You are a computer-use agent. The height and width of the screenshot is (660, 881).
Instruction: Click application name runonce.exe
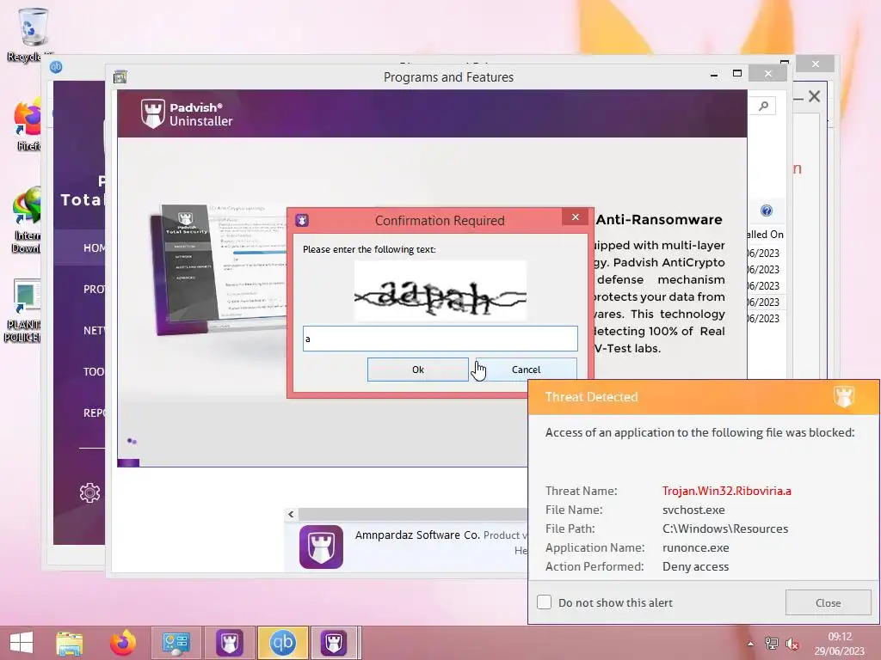pyautogui.click(x=695, y=547)
